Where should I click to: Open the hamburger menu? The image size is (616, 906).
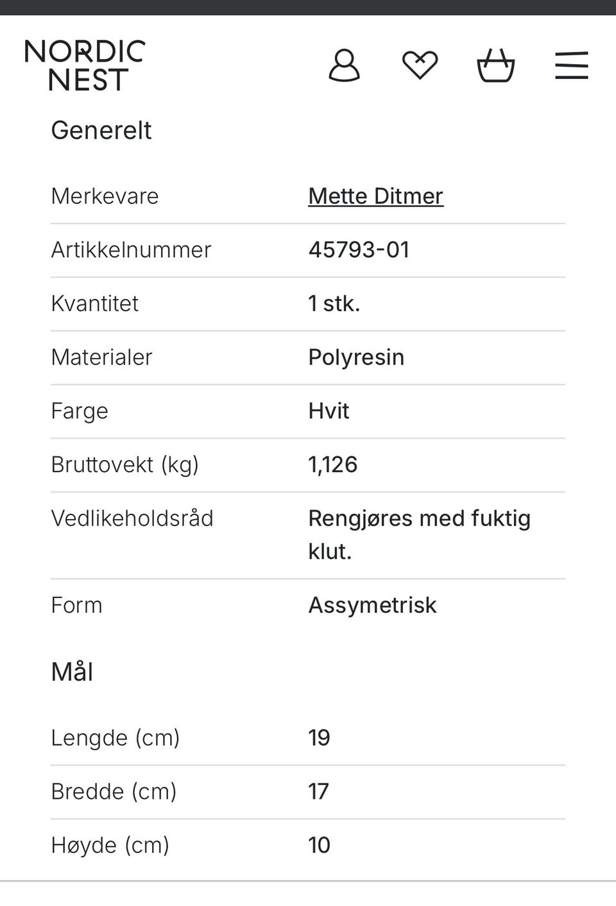click(571, 65)
